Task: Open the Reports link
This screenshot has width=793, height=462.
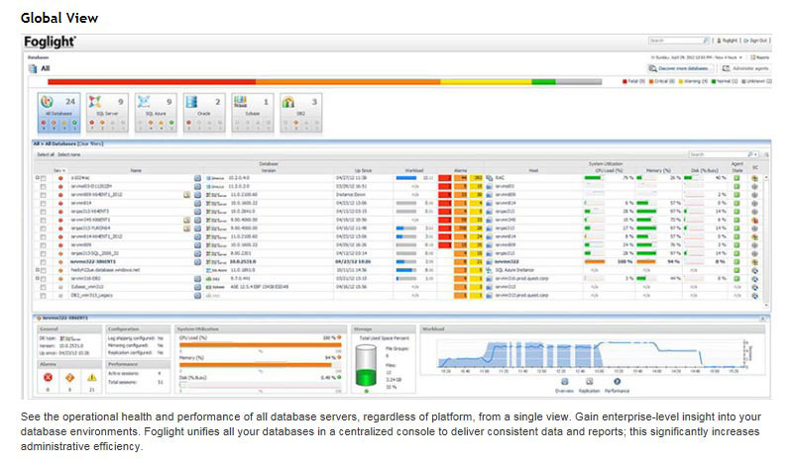Action: pyautogui.click(x=760, y=57)
